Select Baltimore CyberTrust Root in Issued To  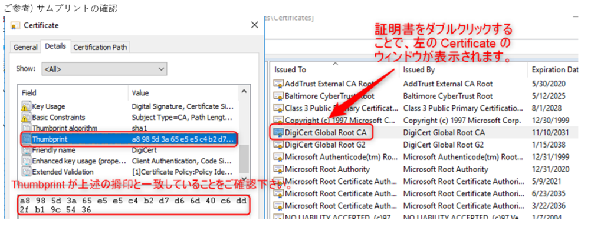329,96
